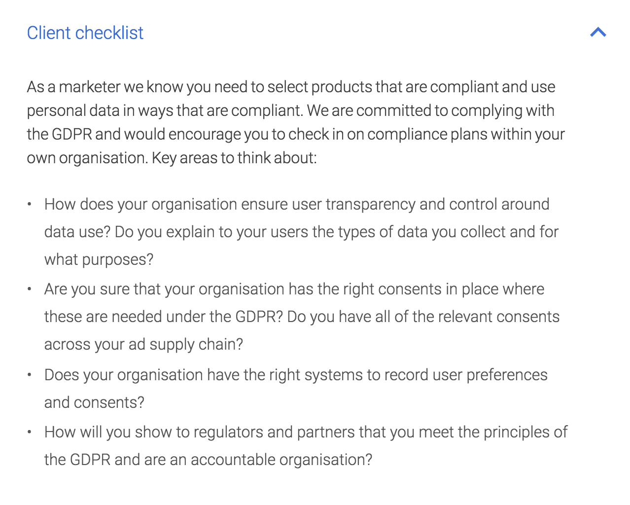Screen dimensions: 630x505
Task: Select the bullet about user transparency
Action: [296, 231]
